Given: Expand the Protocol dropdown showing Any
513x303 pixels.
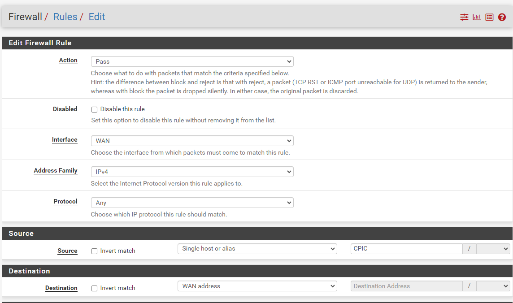Looking at the screenshot, I should (192, 203).
